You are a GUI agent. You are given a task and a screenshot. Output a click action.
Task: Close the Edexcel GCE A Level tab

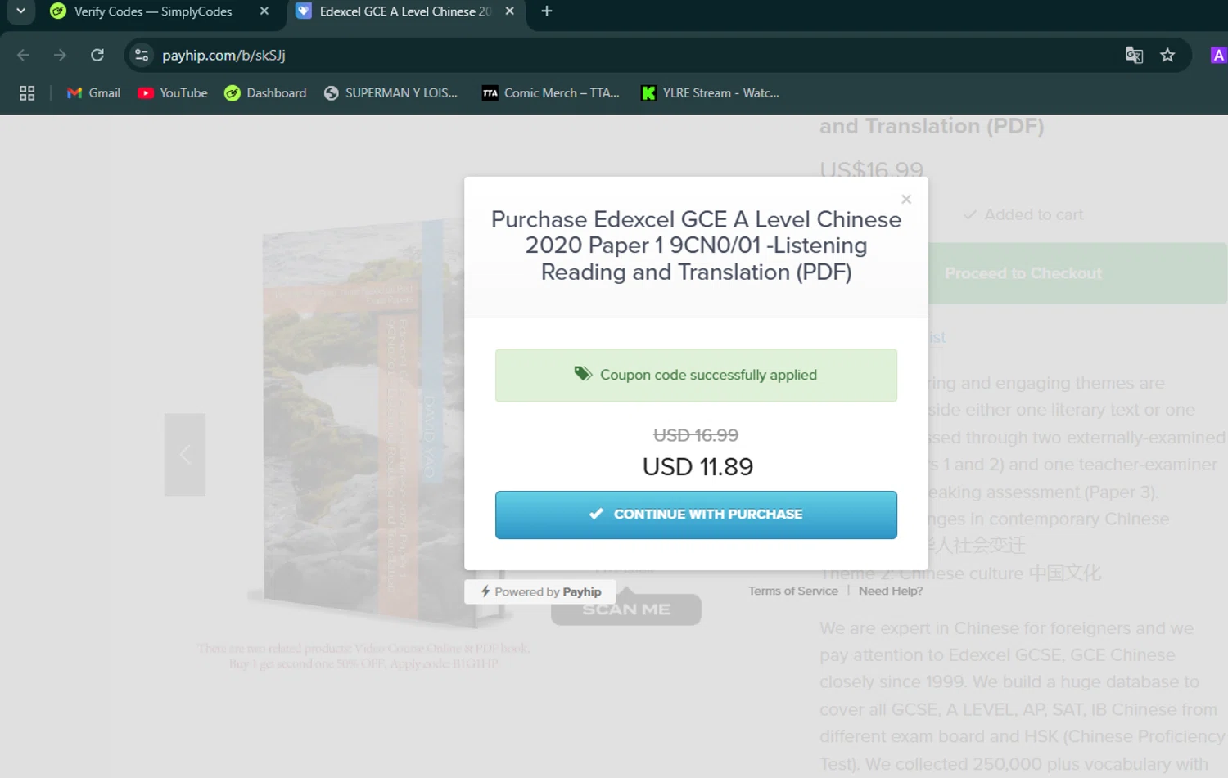click(509, 11)
